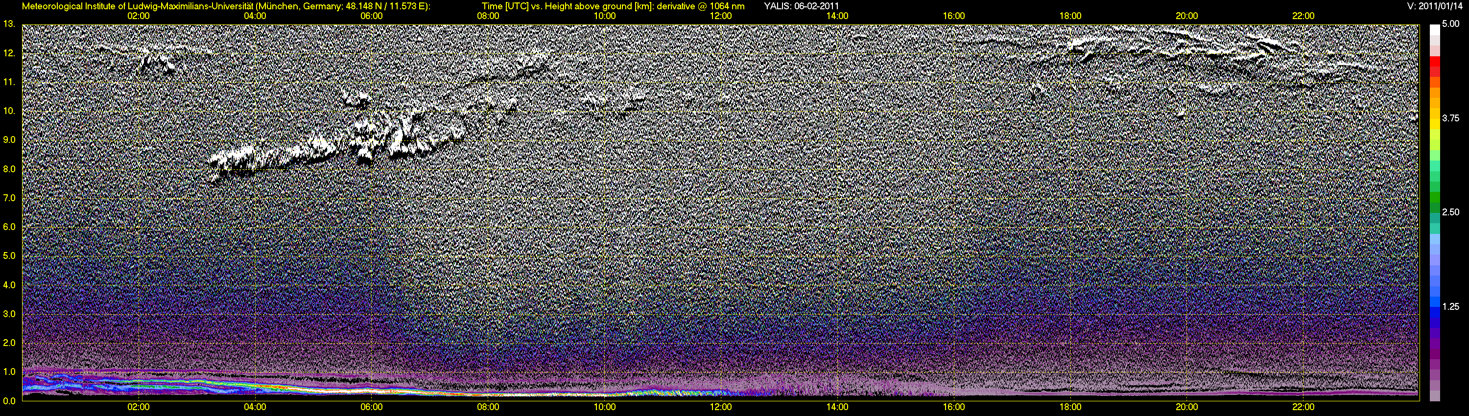Select the 02:00 tick label on the bottom axis
The image size is (1469, 416).
139,408
